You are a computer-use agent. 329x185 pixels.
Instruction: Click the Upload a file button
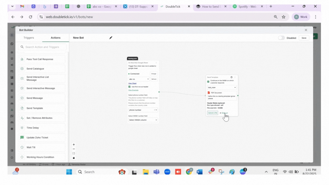click(212, 113)
